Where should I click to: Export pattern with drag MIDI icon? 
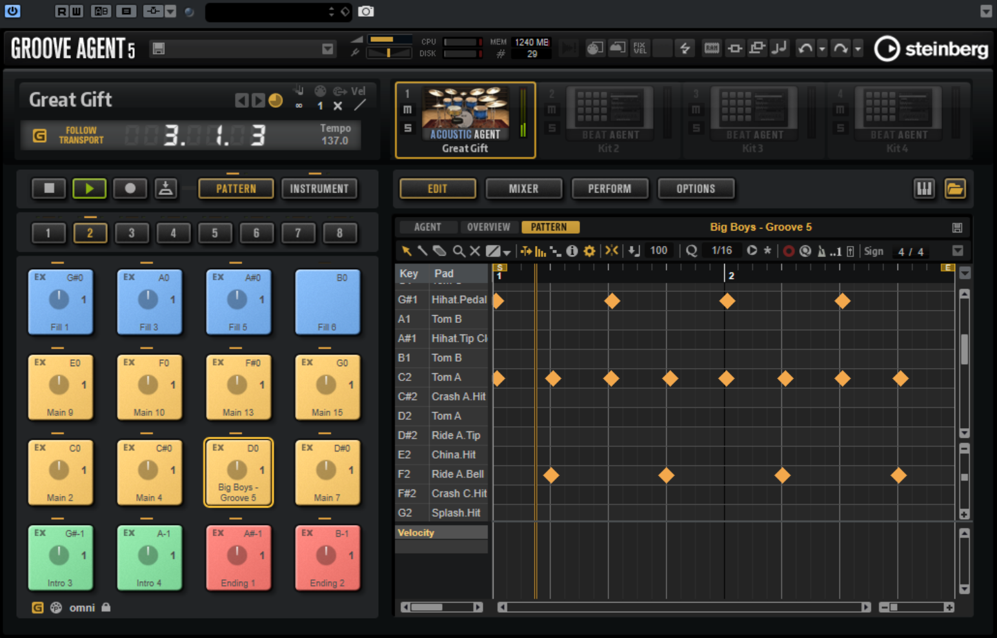(166, 189)
